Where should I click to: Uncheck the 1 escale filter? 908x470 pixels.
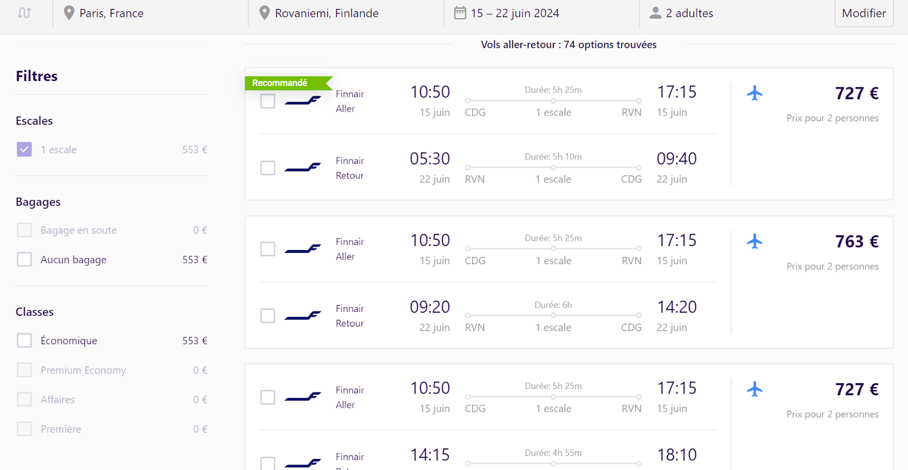[24, 150]
